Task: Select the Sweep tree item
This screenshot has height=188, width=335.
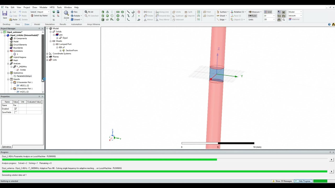Action: click(23, 70)
